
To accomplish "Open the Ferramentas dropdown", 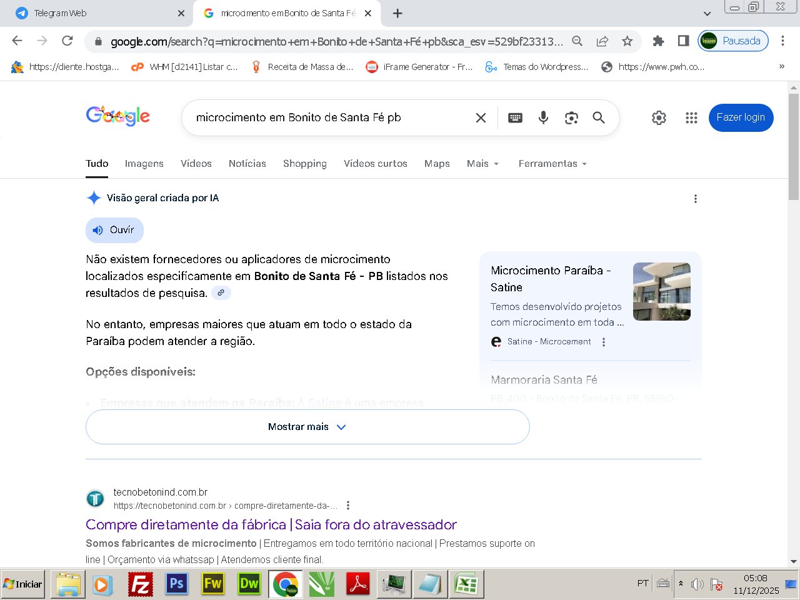I will (x=552, y=164).
